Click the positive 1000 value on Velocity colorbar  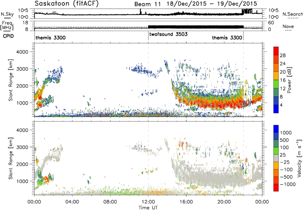pyautogui.click(x=286, y=133)
